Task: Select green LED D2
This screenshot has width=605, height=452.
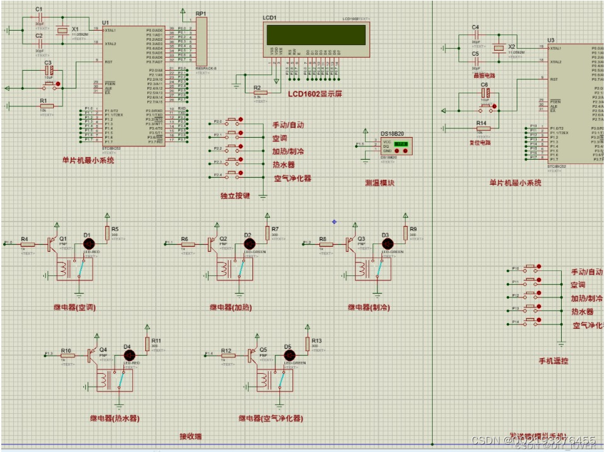Action: pos(250,244)
